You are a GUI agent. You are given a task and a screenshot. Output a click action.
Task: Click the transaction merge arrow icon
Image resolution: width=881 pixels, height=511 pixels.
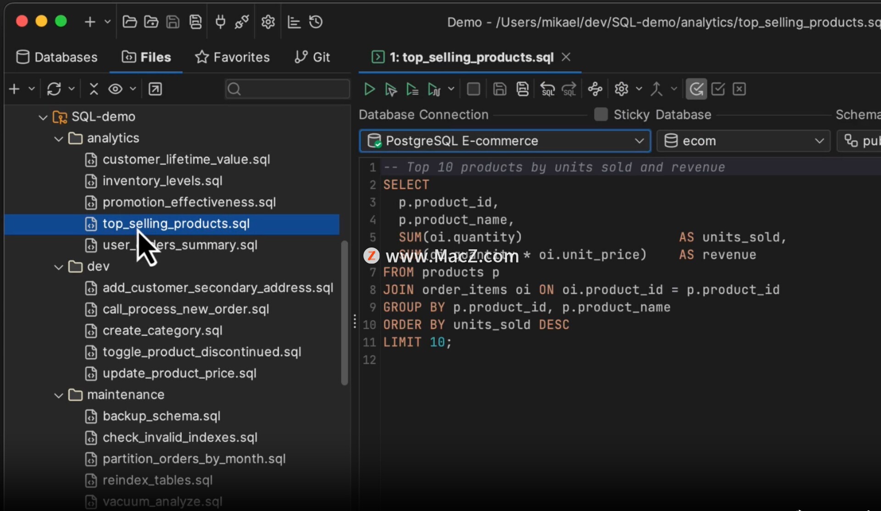point(657,89)
